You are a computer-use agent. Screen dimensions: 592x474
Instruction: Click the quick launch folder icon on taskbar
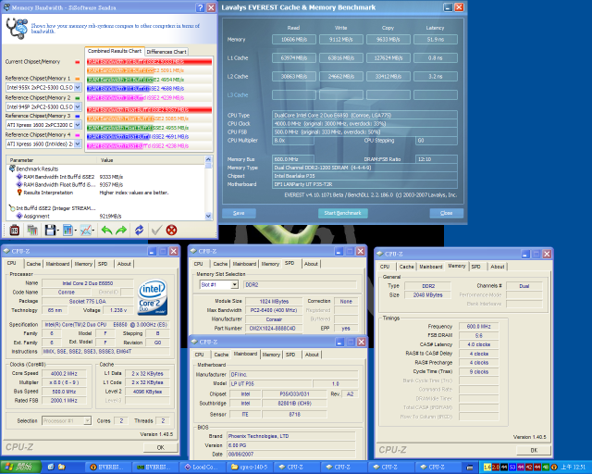(62, 467)
